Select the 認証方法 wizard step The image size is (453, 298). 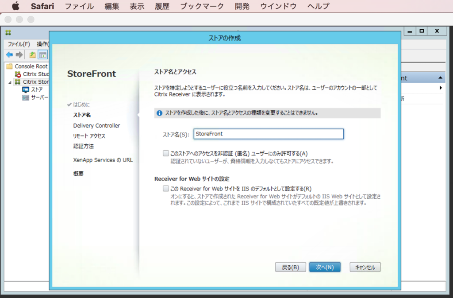tap(84, 146)
